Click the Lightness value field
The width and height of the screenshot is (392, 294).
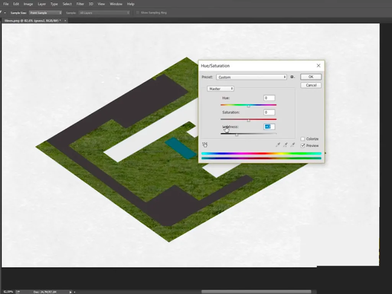coord(269,127)
